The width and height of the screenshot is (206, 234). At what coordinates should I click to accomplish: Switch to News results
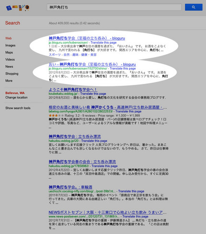click(x=9, y=67)
